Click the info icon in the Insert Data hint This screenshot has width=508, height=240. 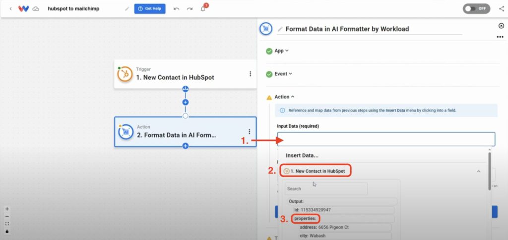[x=282, y=110]
